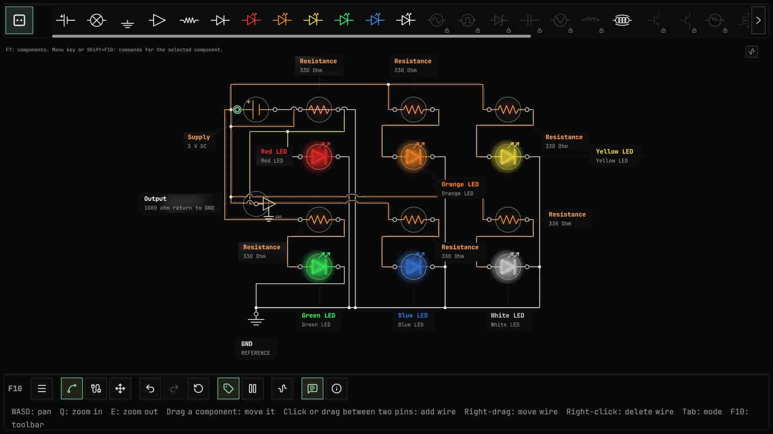Image resolution: width=773 pixels, height=434 pixels.
Task: Select the coil component in the palette
Action: [622, 20]
